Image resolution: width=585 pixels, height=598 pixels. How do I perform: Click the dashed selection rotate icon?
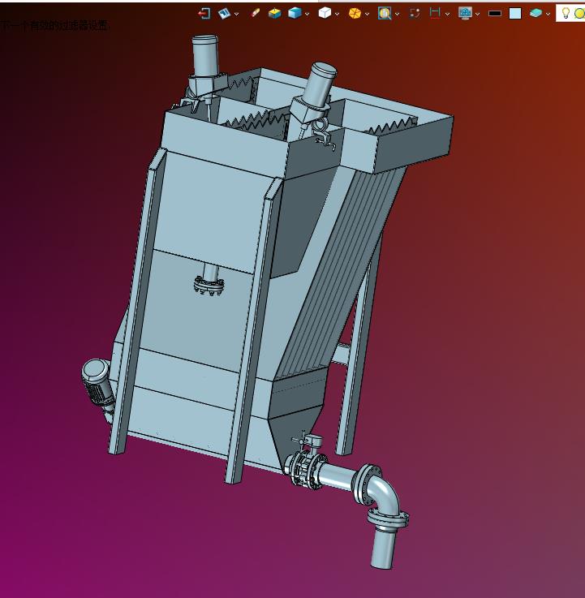415,13
